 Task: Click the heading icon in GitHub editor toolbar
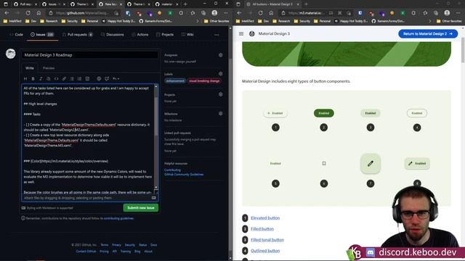point(25,79)
